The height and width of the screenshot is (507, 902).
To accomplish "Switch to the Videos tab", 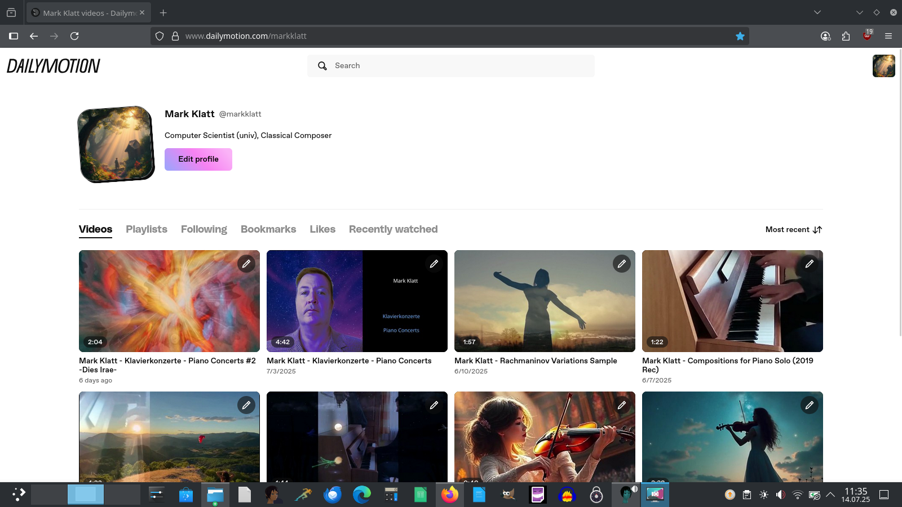I will click(x=95, y=229).
